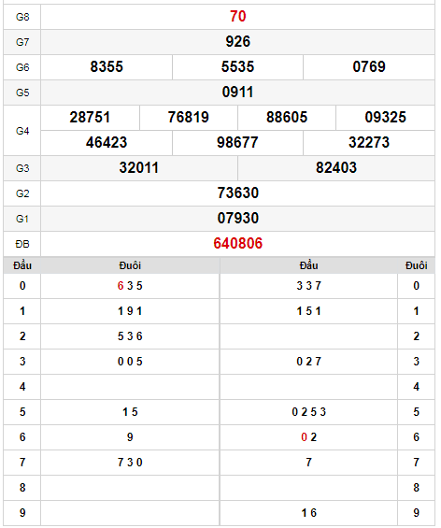Click the G5 row label
Screen dimensions: 441x528
pos(22,93)
